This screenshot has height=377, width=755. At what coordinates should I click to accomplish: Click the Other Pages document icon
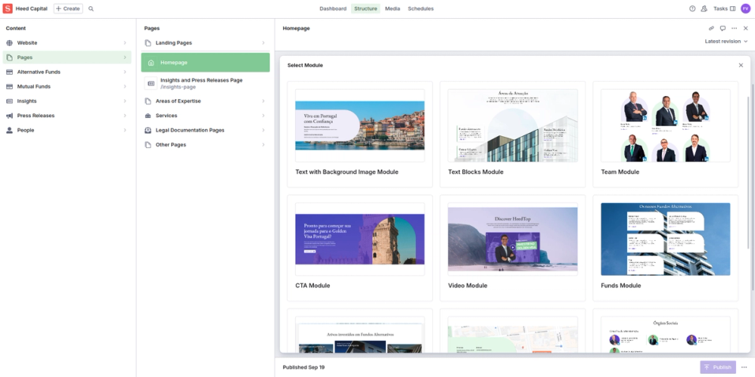(x=148, y=145)
